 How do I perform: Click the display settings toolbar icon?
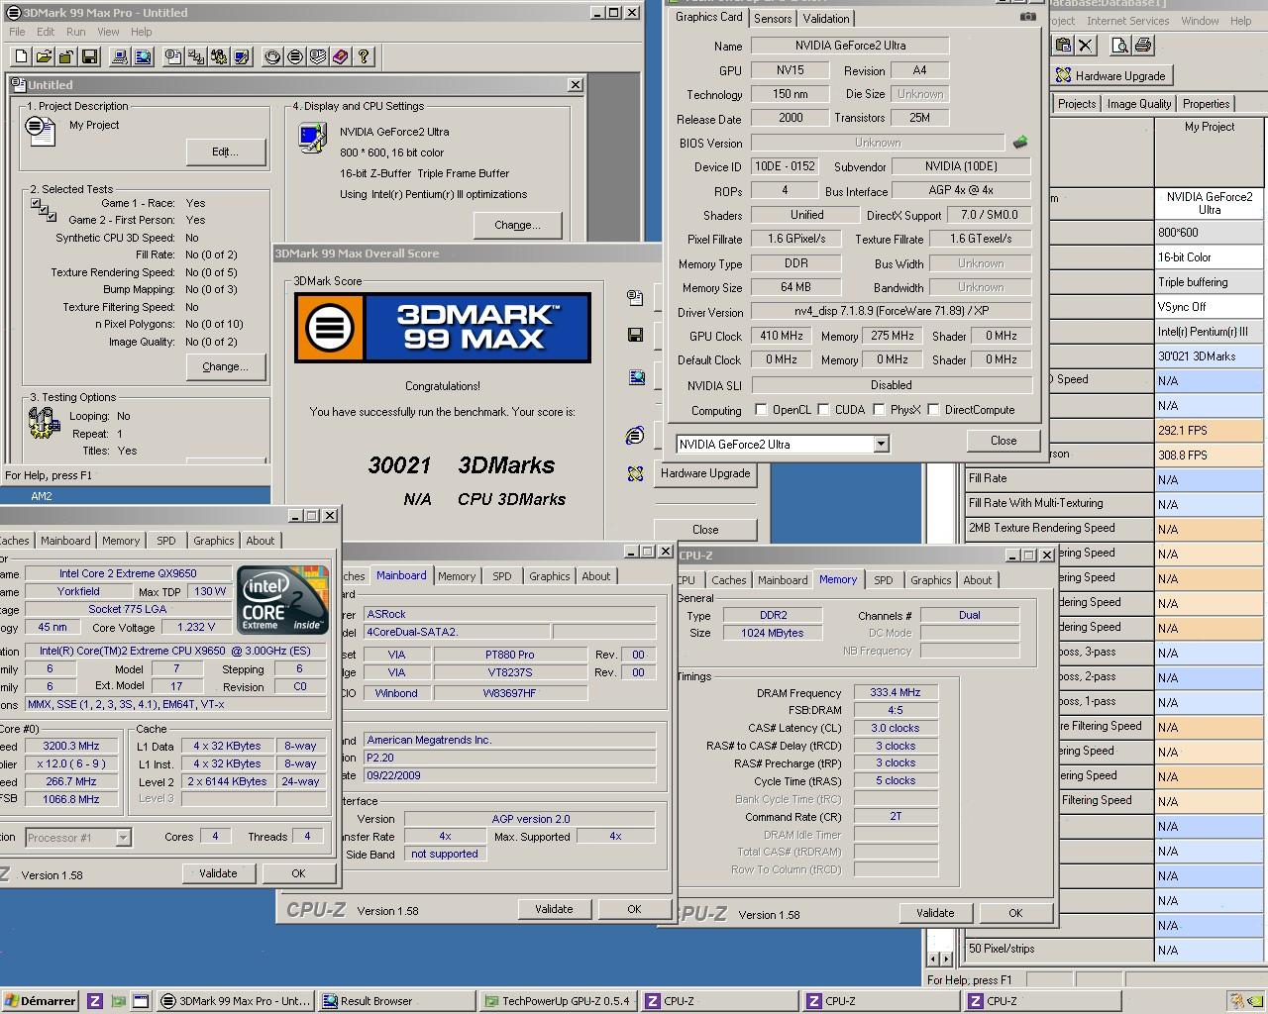coord(242,56)
